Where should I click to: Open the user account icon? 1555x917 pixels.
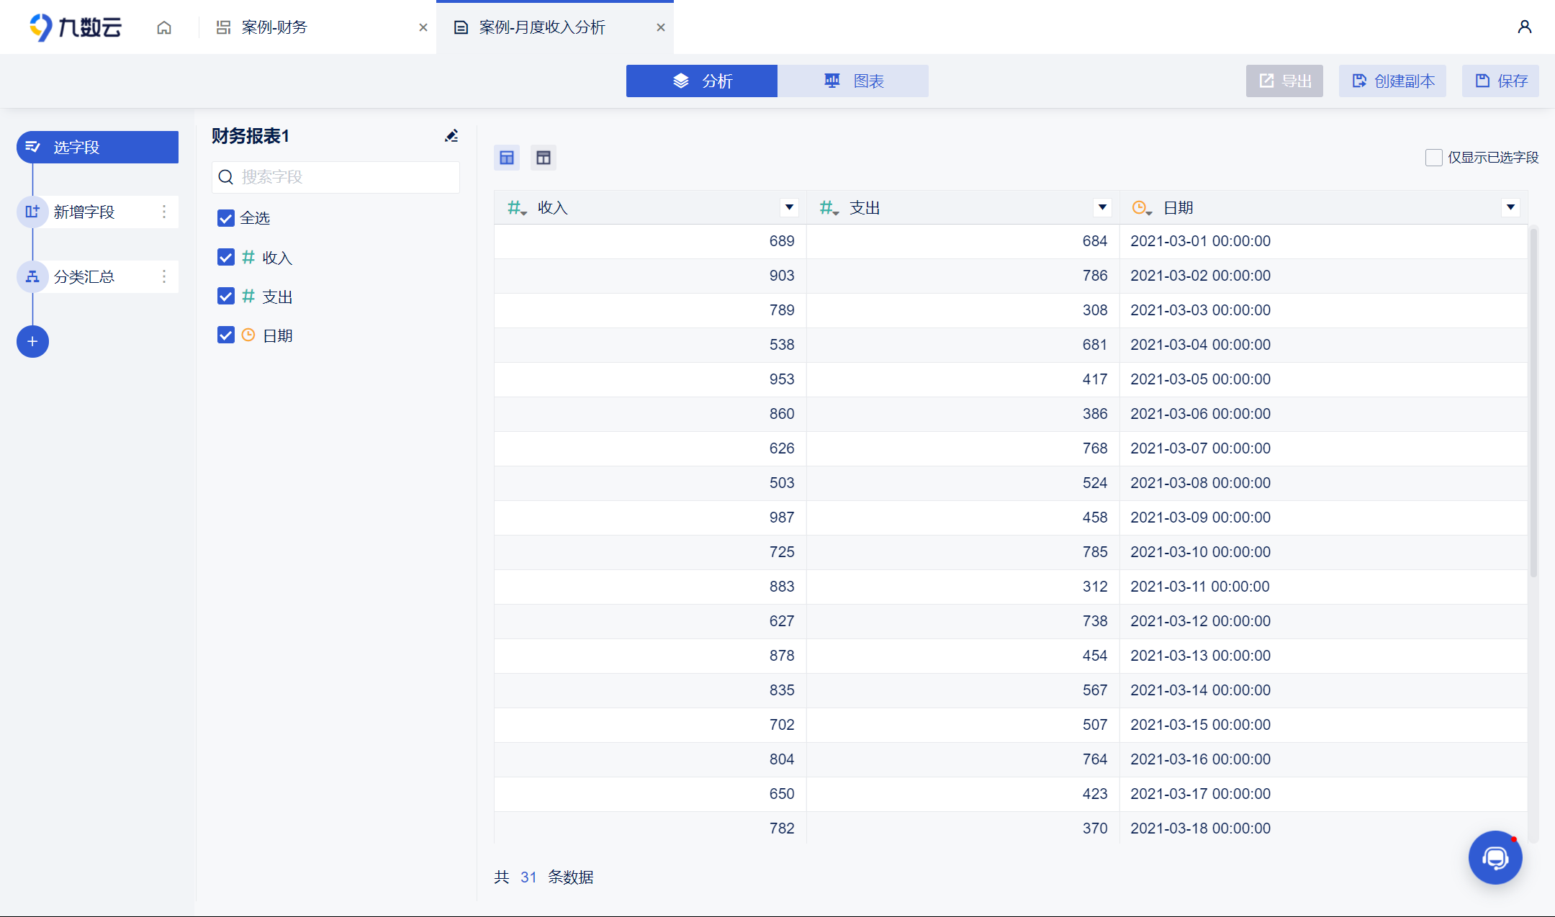point(1524,27)
